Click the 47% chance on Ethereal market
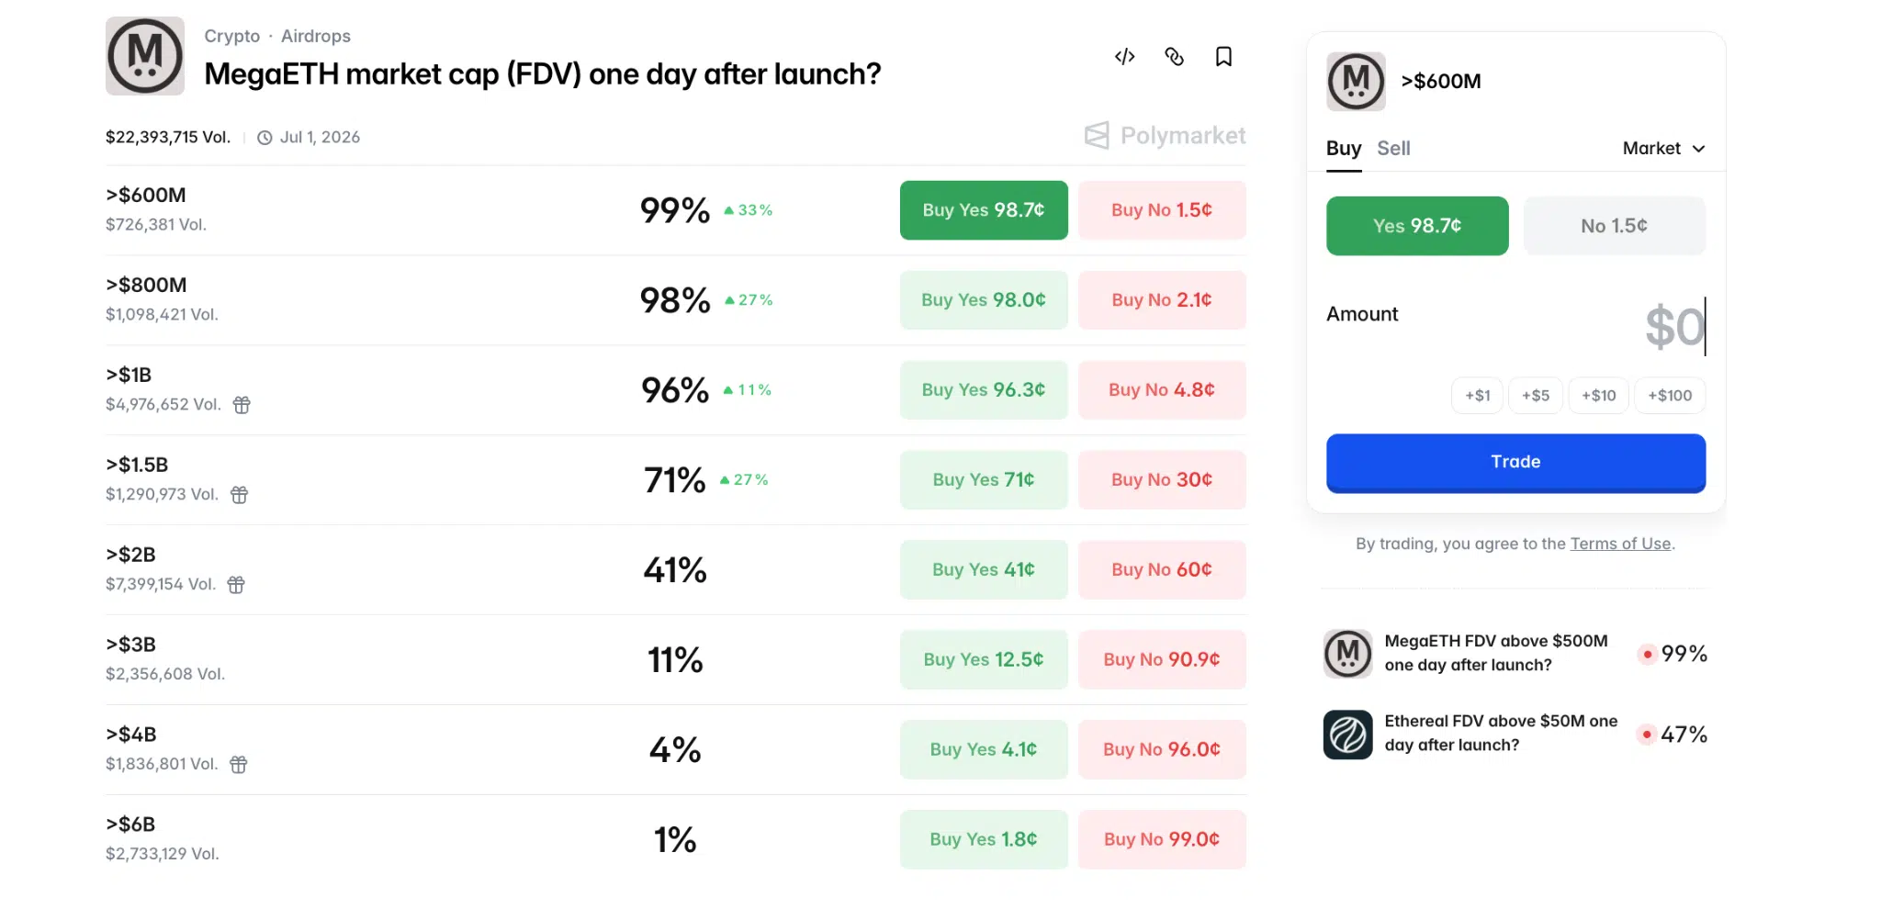Viewport: 1881px width, 920px height. 1684,735
